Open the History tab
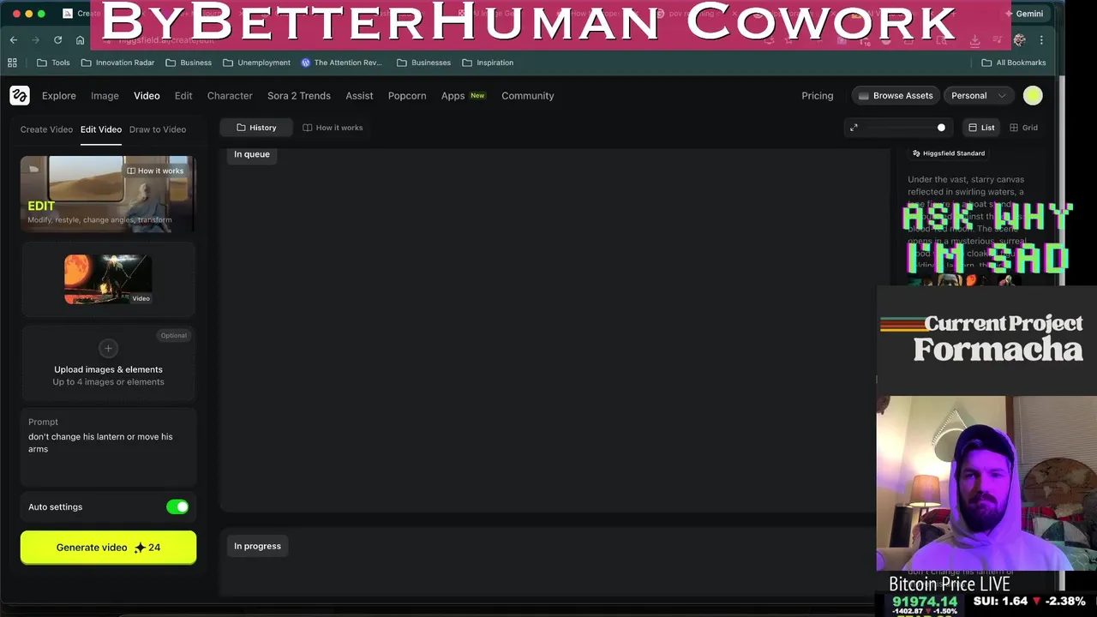The image size is (1097, 617). (x=256, y=128)
